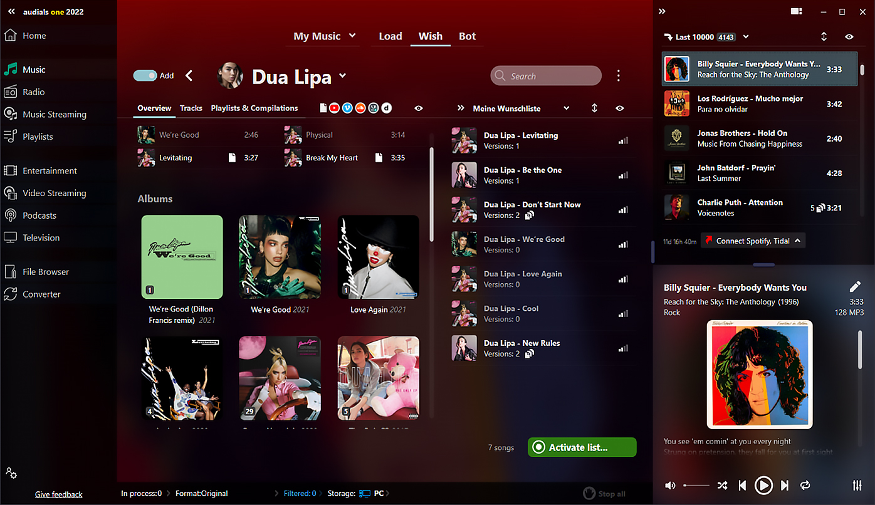Click the YouTube source icon under Dua Lipa
The width and height of the screenshot is (875, 505).
tap(333, 107)
